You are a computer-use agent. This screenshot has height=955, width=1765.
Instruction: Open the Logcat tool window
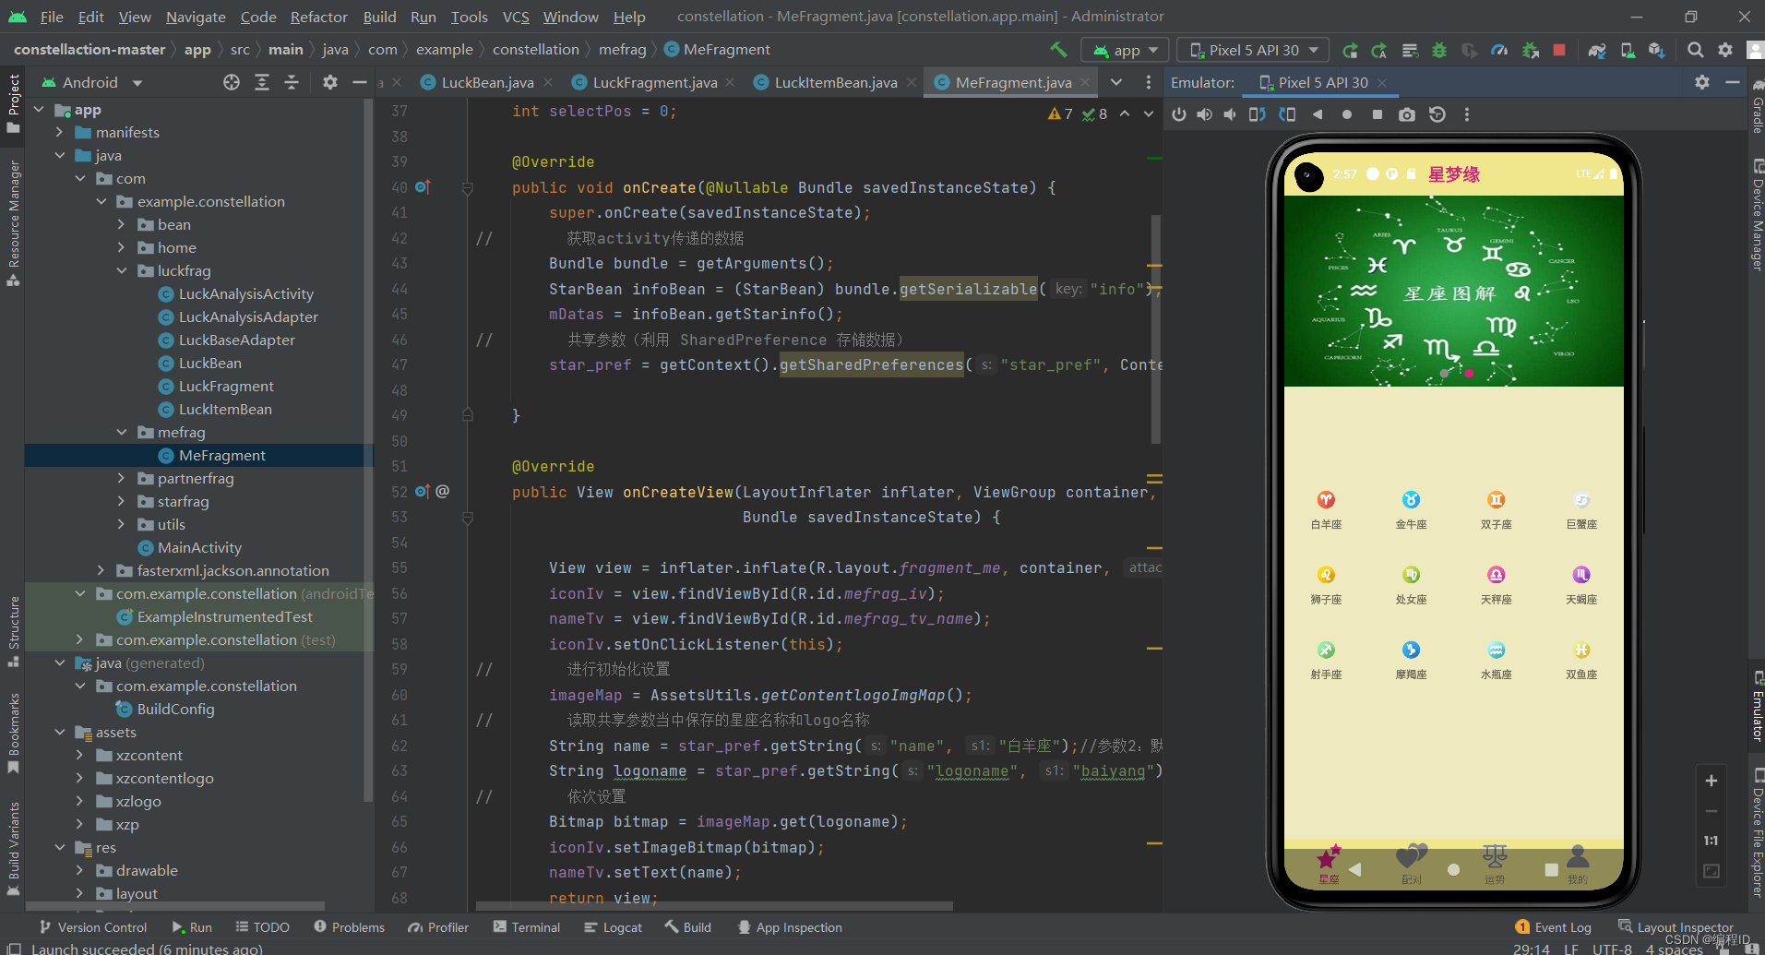(614, 927)
